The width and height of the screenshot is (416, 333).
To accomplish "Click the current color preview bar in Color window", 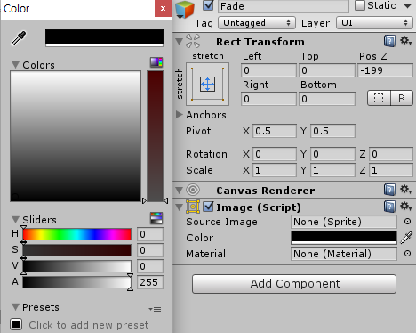I will coord(104,38).
